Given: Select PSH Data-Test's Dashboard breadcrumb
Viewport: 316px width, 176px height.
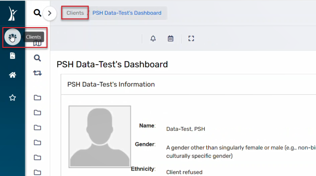Looking at the screenshot, I should click(127, 13).
